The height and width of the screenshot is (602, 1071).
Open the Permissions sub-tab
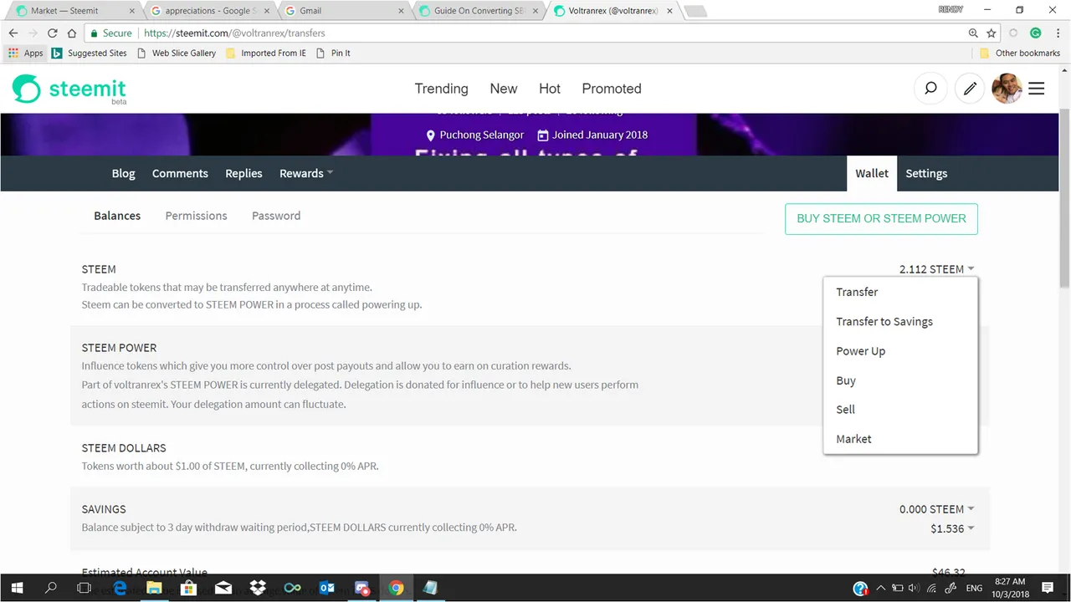196,216
